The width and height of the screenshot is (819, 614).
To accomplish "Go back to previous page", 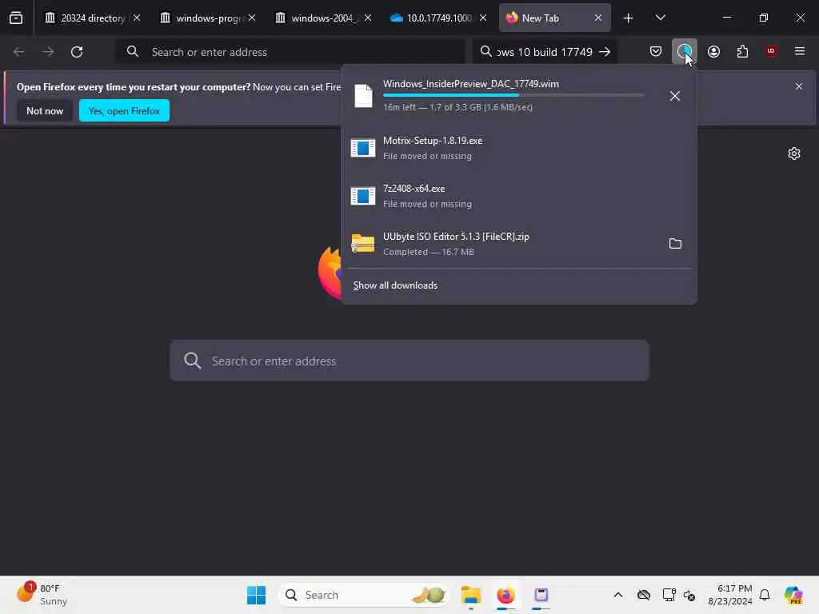I will tap(19, 52).
